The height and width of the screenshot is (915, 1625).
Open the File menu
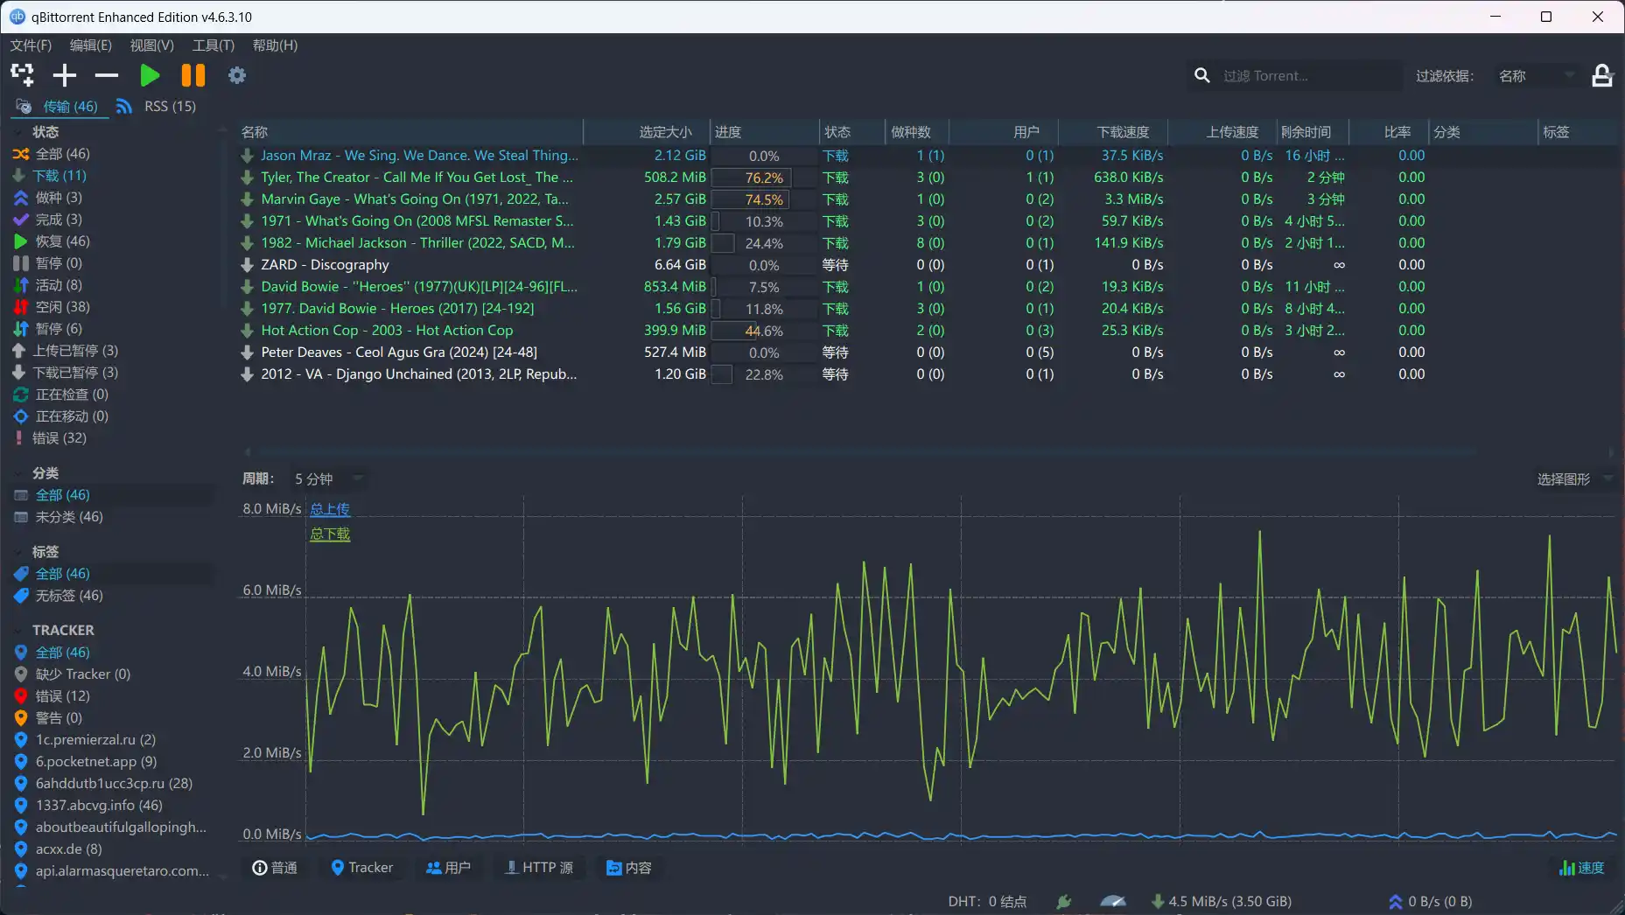31,45
